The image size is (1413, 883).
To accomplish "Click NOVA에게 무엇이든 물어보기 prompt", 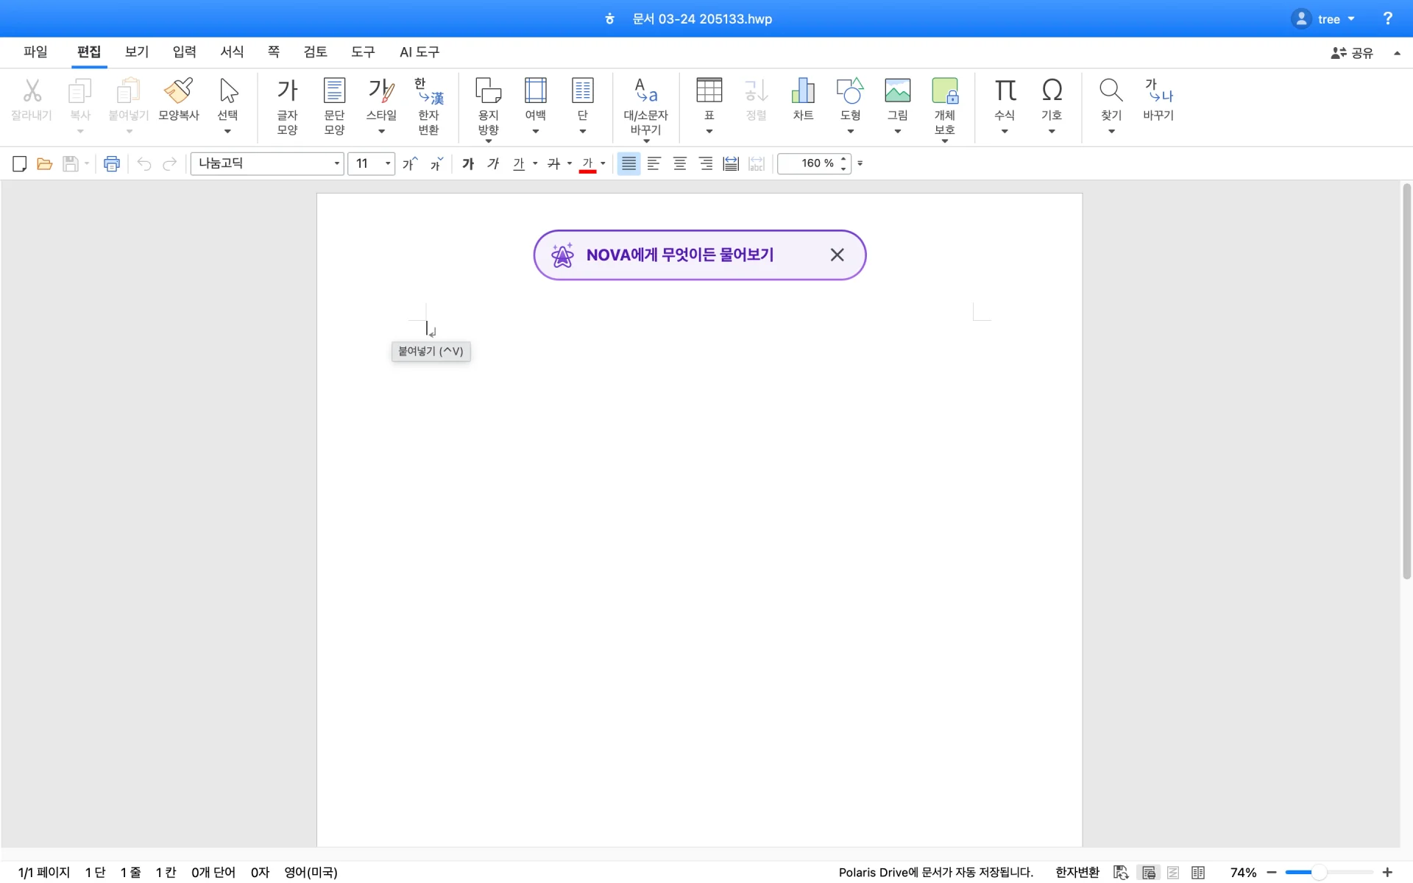I will [679, 255].
